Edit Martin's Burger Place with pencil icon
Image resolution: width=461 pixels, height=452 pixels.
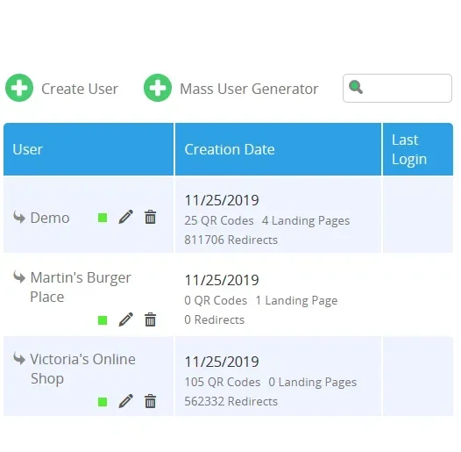pos(126,319)
